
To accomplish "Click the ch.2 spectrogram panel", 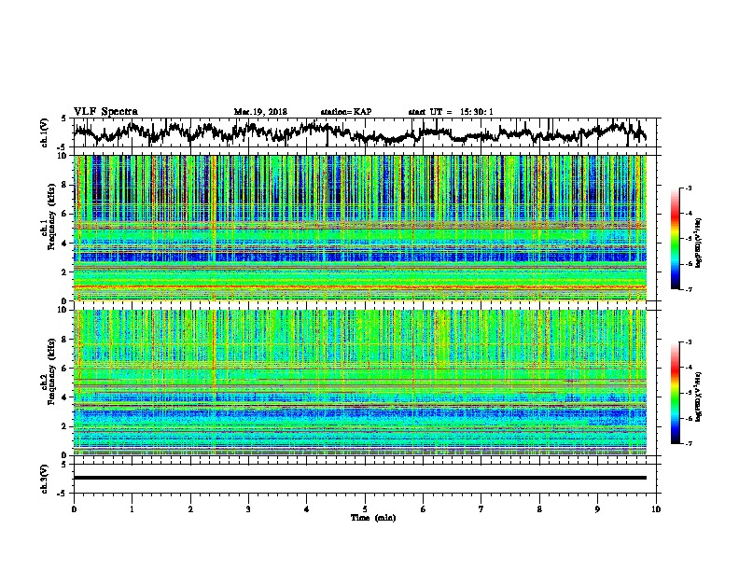I will tap(359, 383).
